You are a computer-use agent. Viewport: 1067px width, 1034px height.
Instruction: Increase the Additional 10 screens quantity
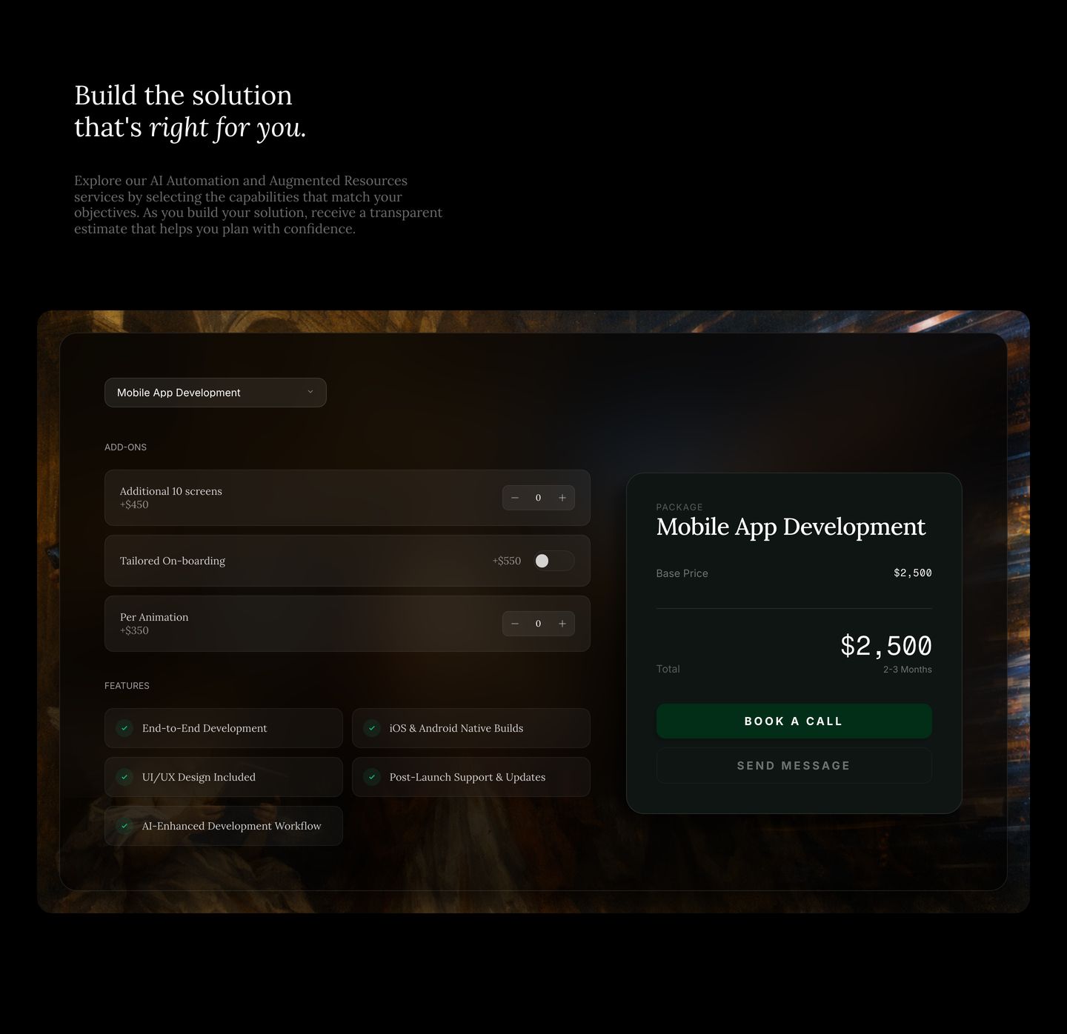point(562,498)
